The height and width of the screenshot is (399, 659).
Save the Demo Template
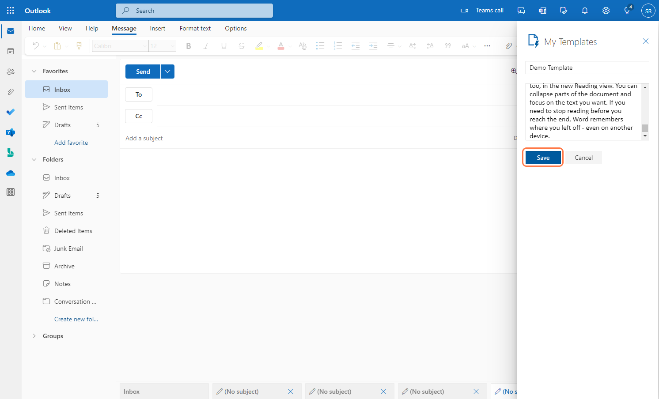pyautogui.click(x=543, y=158)
